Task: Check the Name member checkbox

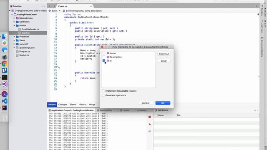Action: tap(104, 53)
